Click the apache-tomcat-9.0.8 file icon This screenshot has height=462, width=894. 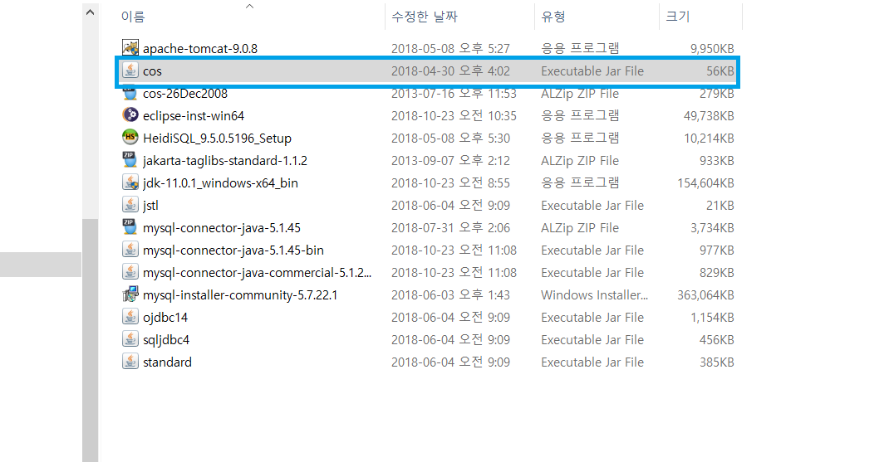(130, 48)
